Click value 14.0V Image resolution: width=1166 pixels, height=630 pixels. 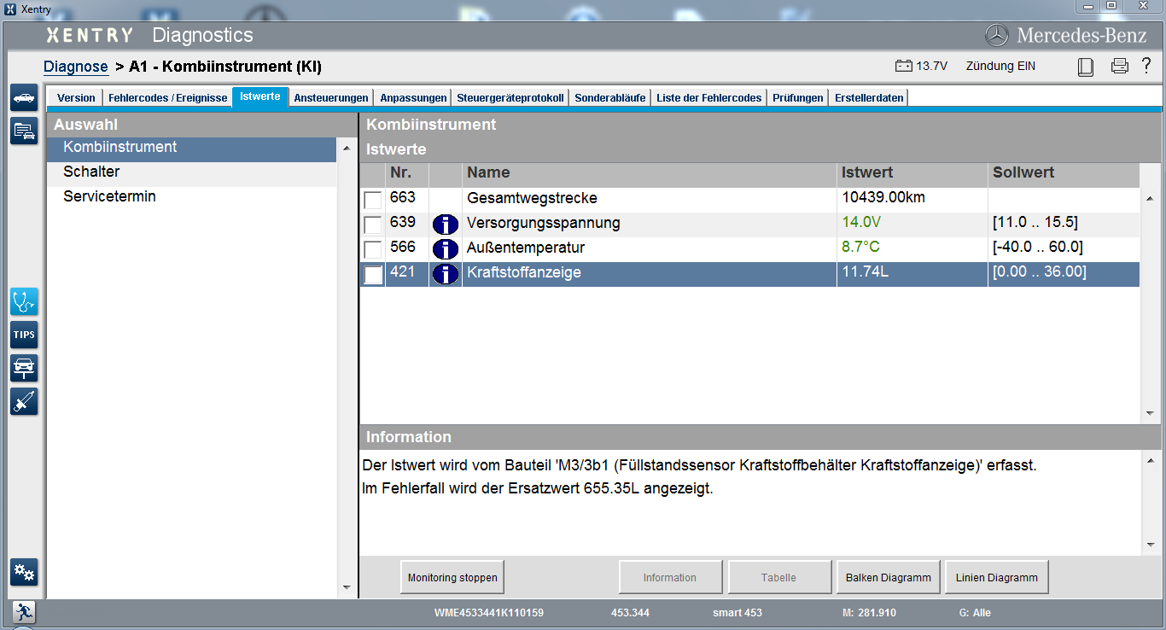pyautogui.click(x=861, y=223)
